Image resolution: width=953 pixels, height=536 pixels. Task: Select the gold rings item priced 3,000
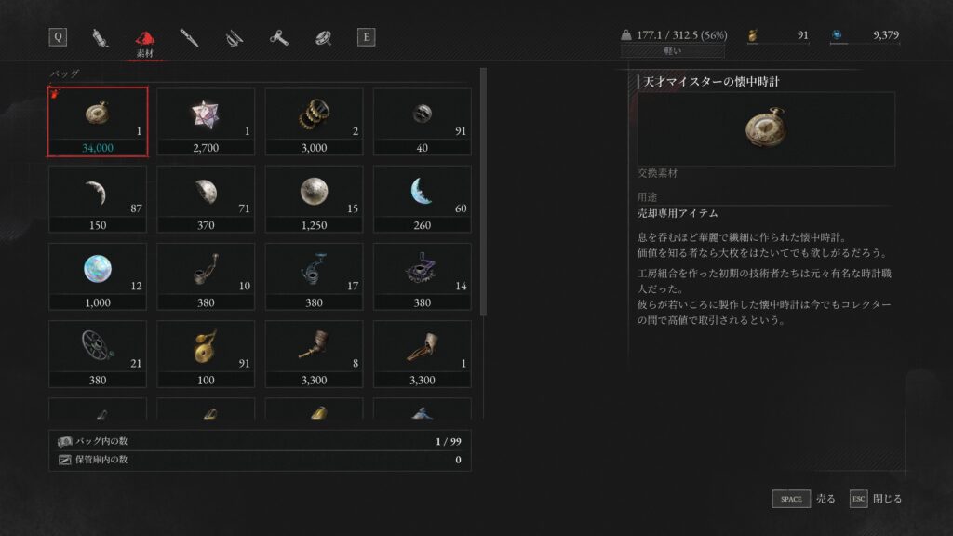(x=314, y=122)
